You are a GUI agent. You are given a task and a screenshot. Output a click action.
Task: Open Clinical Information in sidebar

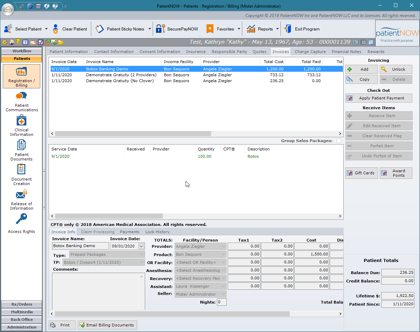tap(22, 126)
